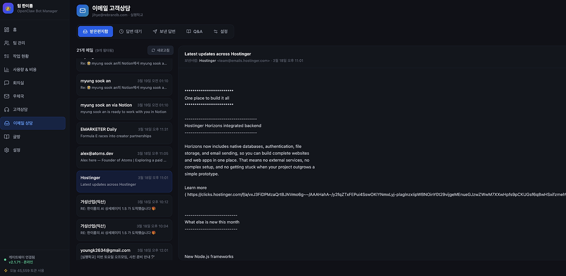This screenshot has width=566, height=276.
Task: Open 거성산업(익산) email from 오후 10:04
Action: point(124,230)
